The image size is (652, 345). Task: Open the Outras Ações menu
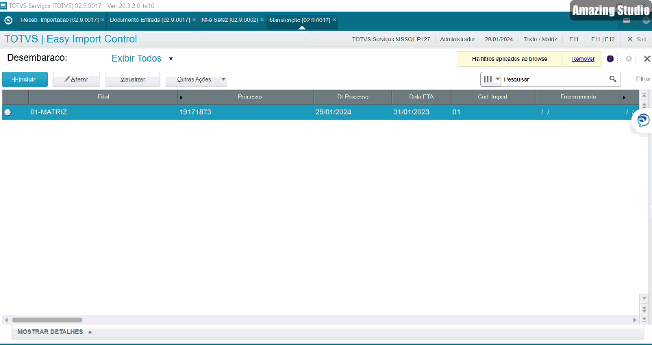pos(197,79)
